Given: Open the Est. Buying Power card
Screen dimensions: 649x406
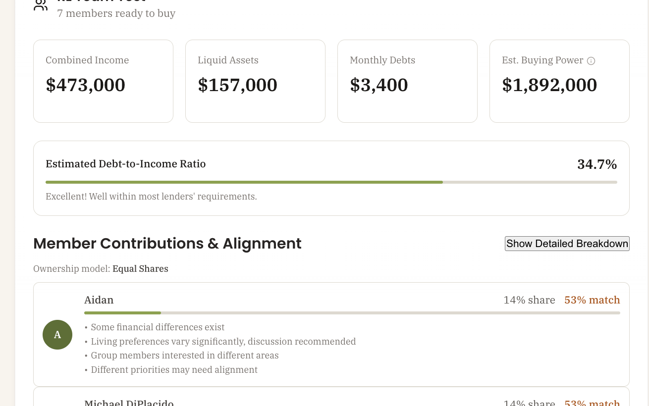Looking at the screenshot, I should [559, 81].
